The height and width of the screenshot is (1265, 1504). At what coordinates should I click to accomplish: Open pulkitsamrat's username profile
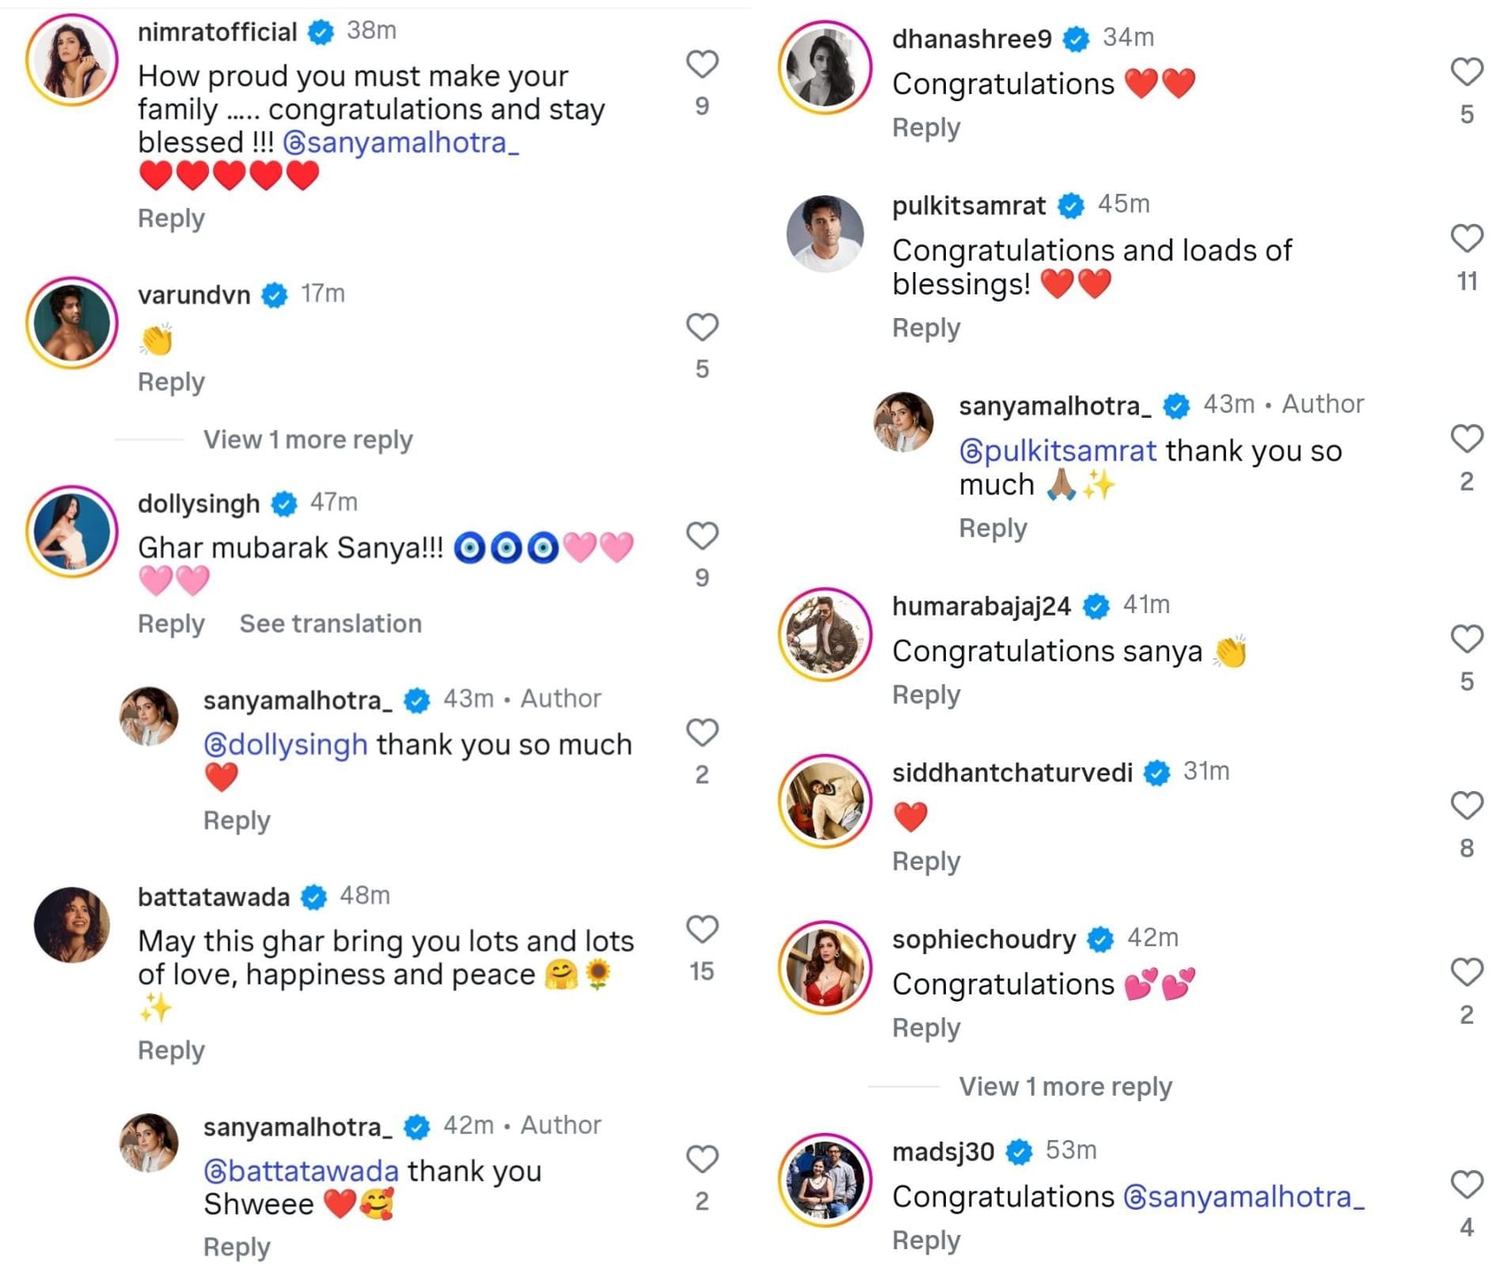pos(968,206)
